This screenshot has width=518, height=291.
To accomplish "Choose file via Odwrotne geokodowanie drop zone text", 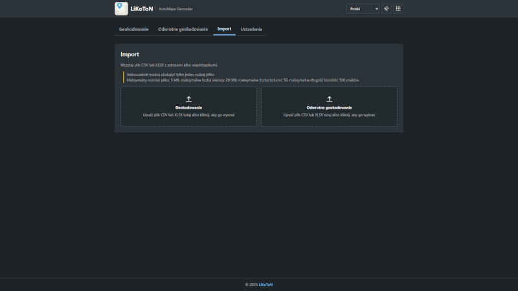I will tap(330, 115).
